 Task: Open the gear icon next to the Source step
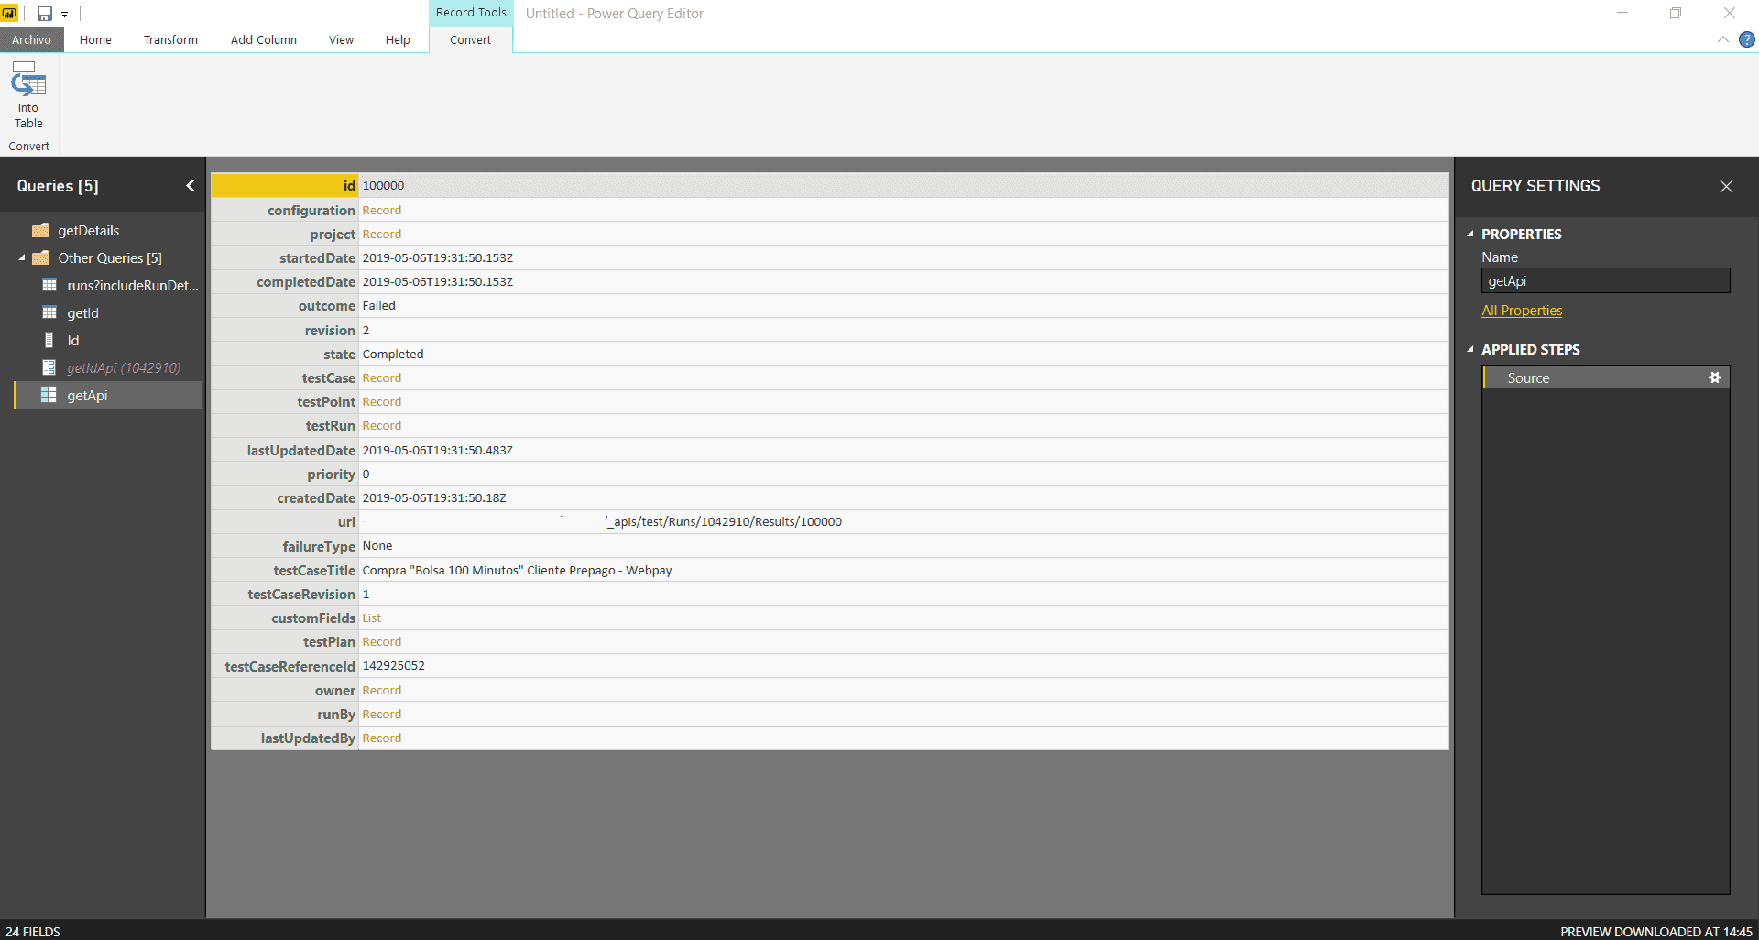point(1715,377)
